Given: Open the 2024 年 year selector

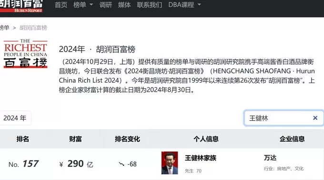Looking at the screenshot, I should [15, 118].
